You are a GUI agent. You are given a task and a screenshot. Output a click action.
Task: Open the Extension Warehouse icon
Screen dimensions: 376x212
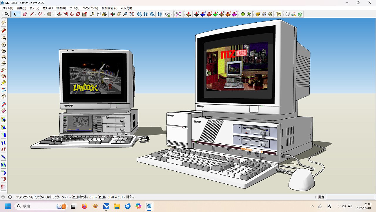click(x=145, y=14)
